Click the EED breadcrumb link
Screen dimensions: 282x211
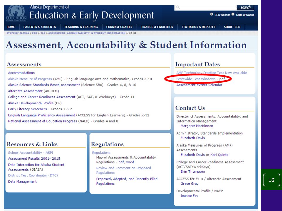35,33
